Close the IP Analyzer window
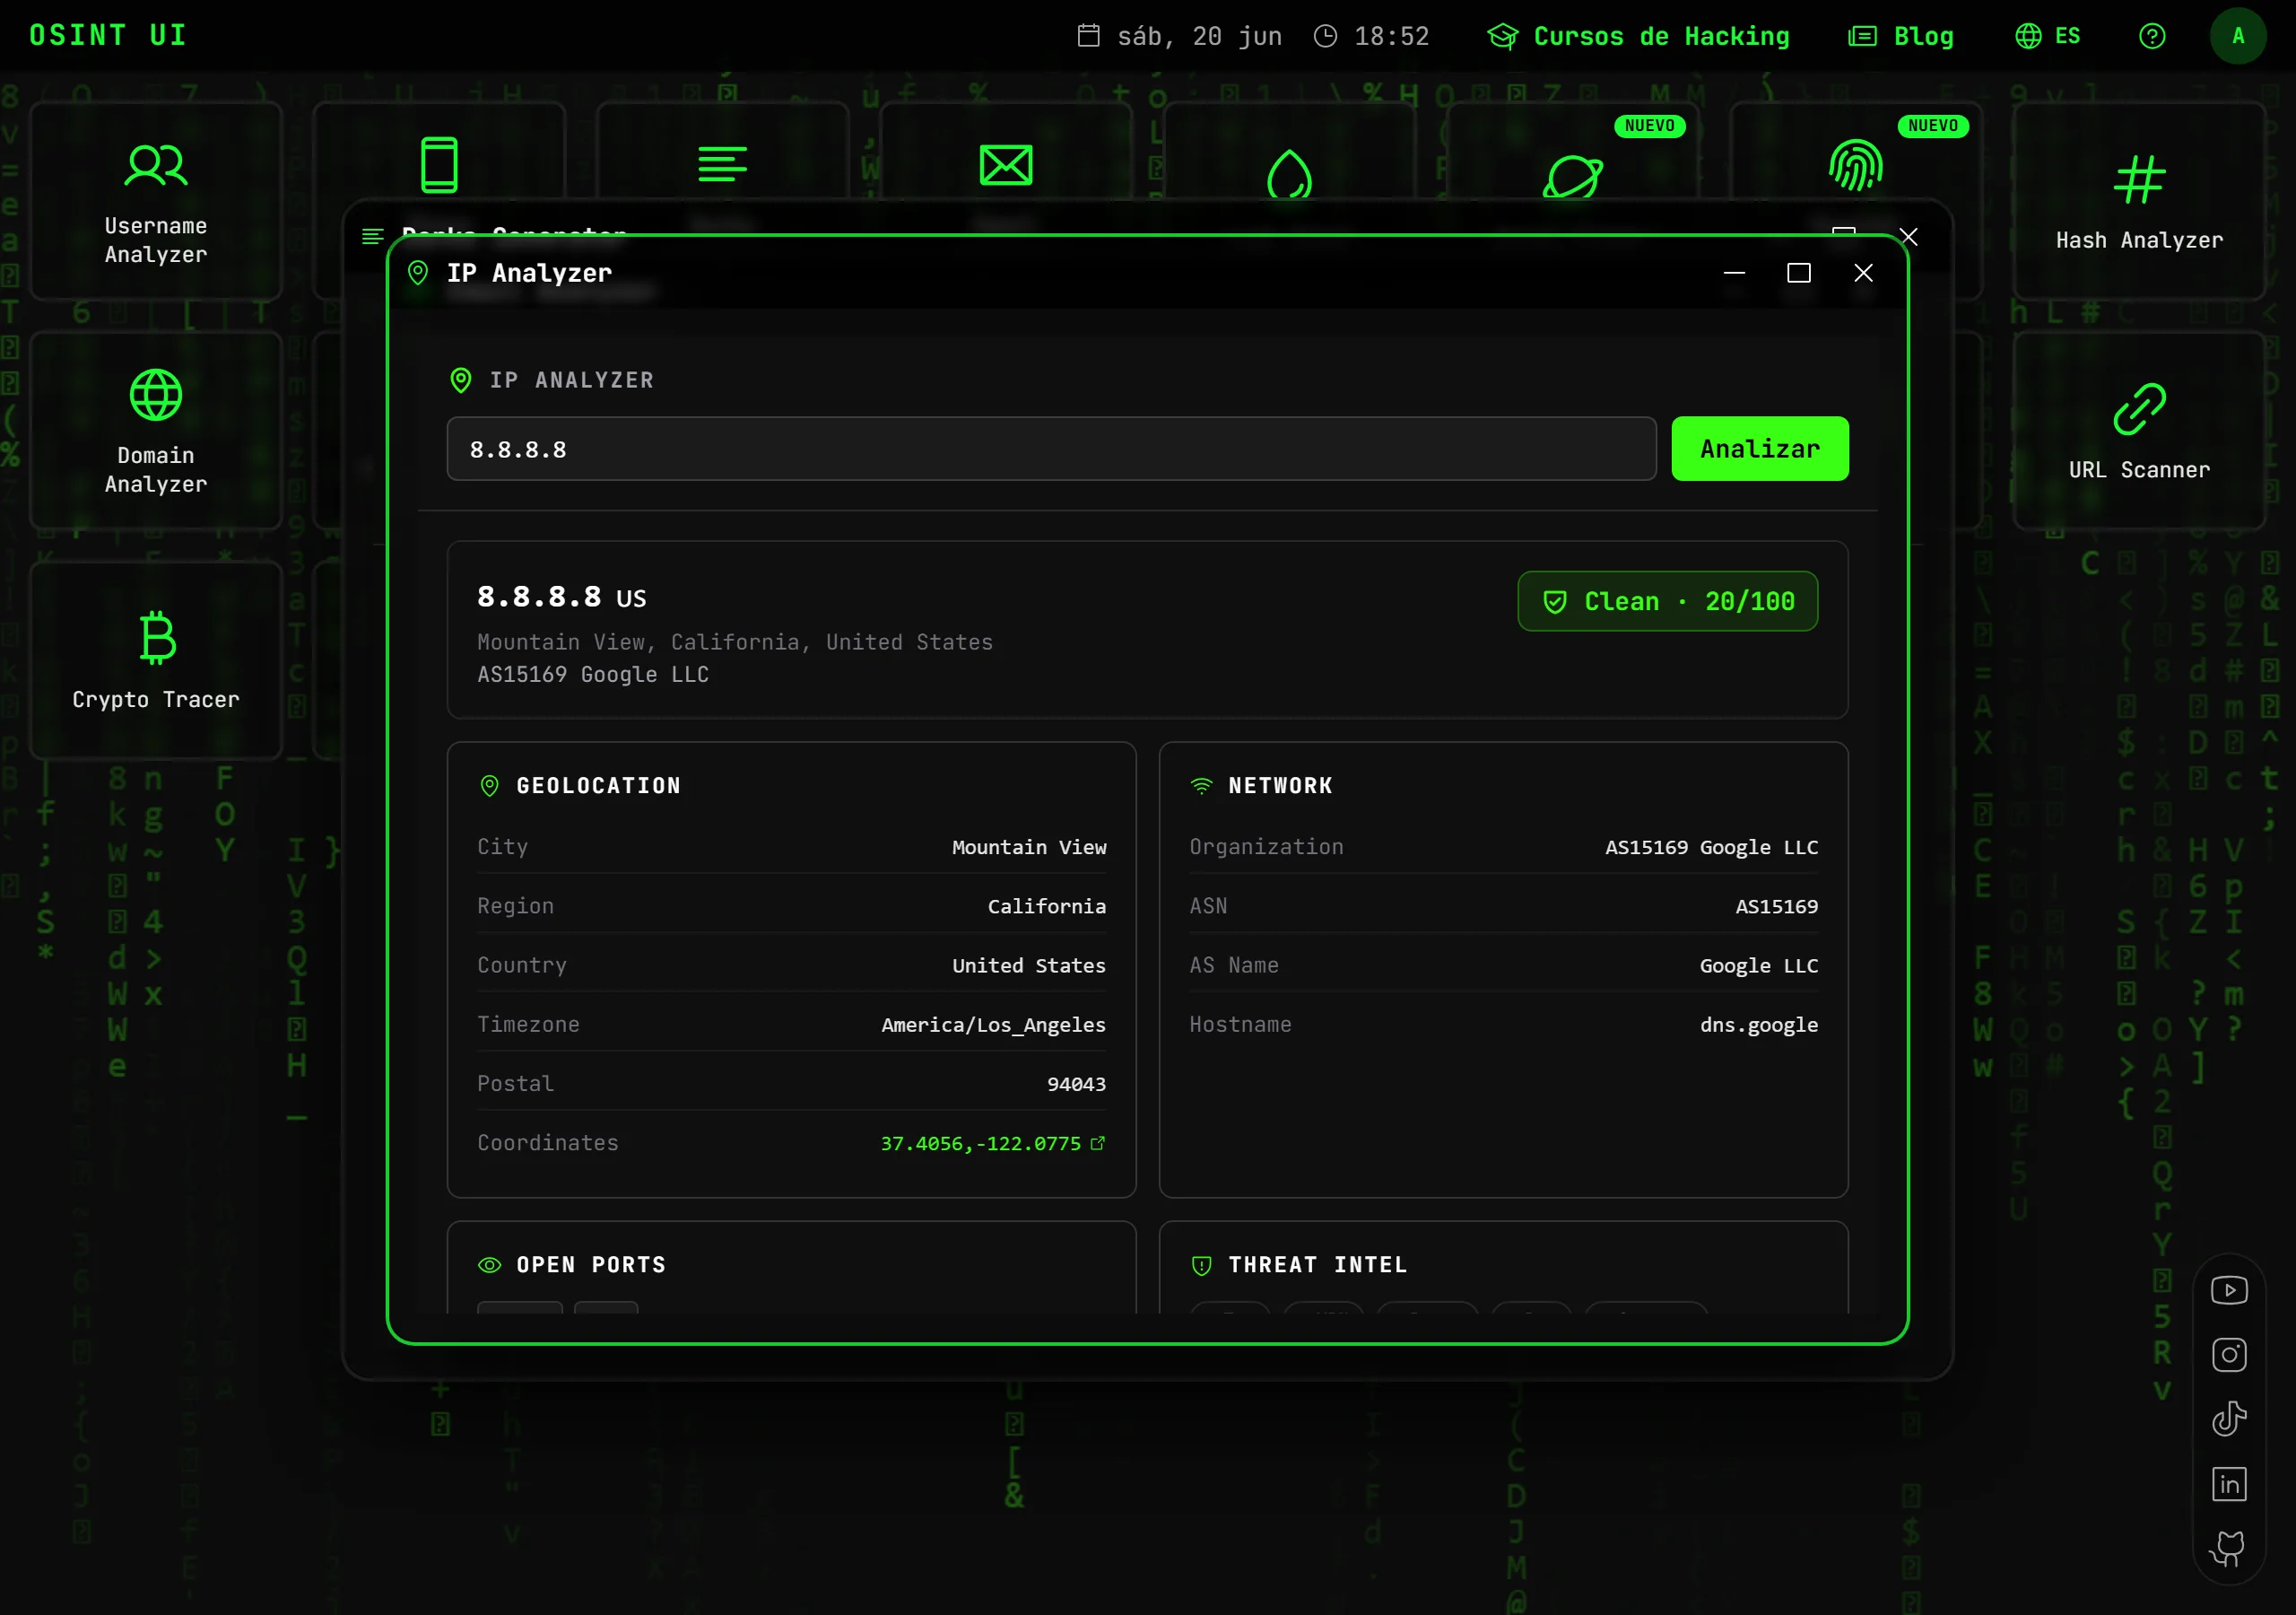The height and width of the screenshot is (1615, 2296). [1863, 273]
